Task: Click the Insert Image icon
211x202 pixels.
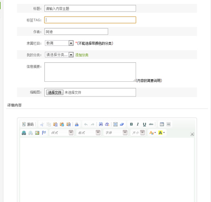Action: point(37,133)
